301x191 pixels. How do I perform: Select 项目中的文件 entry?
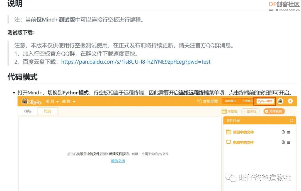243,132
